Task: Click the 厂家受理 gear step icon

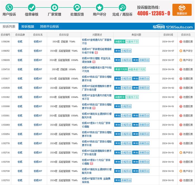Action: coord(55,7)
